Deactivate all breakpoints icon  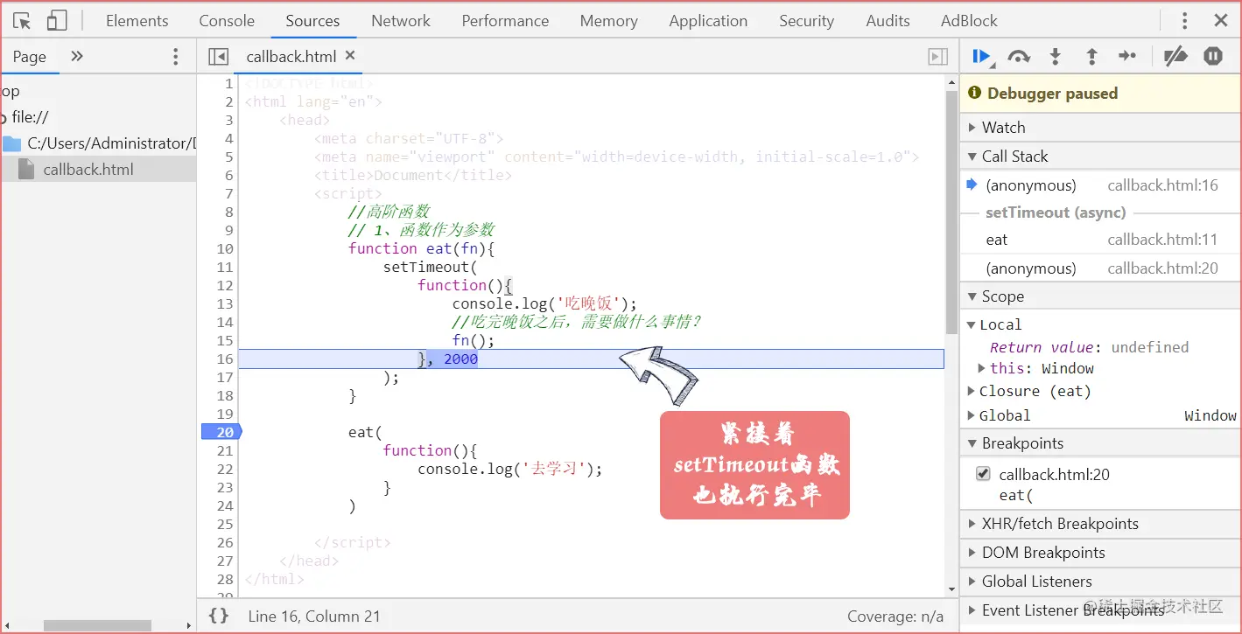pyautogui.click(x=1175, y=57)
